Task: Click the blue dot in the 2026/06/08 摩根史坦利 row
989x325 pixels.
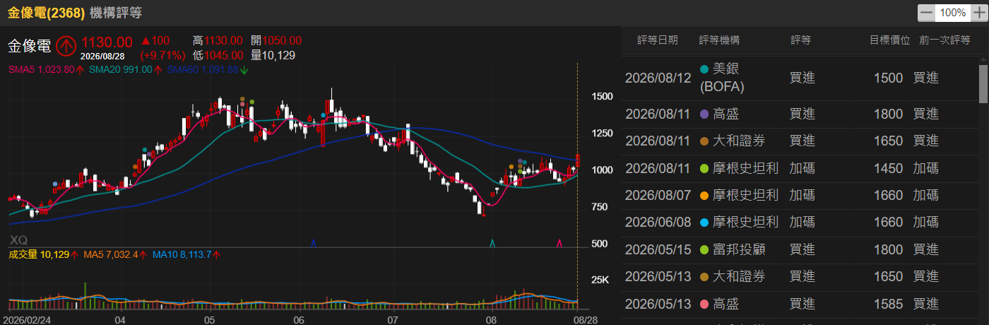Action: point(704,223)
